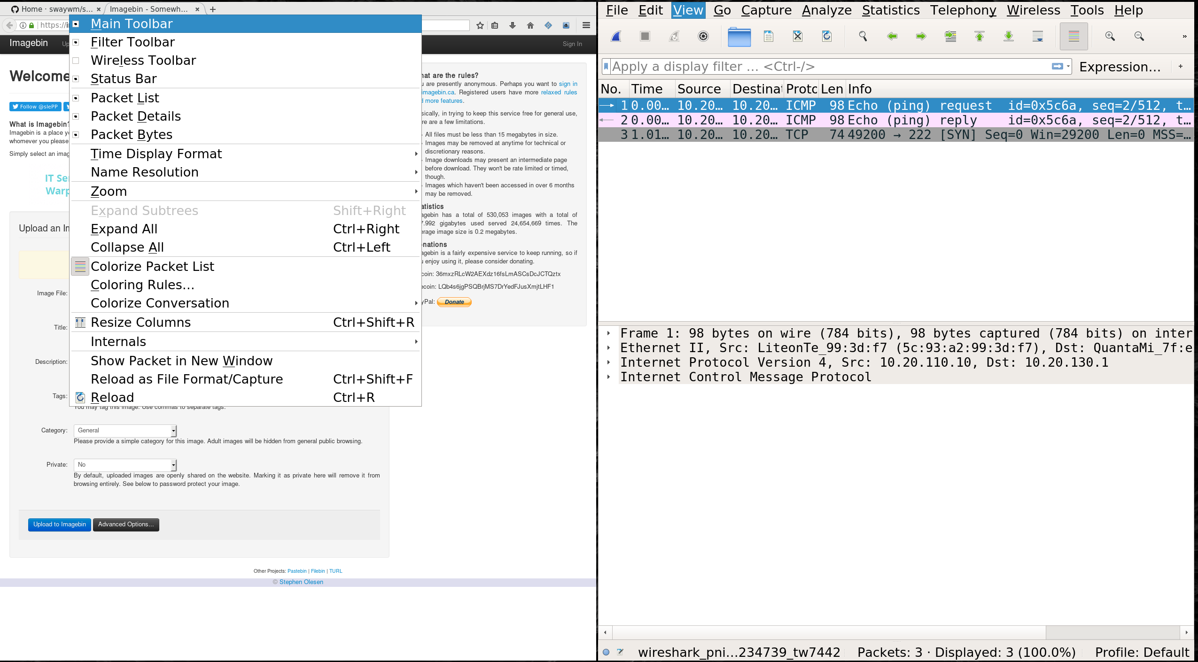Toggle Packet Details pane

pos(245,116)
